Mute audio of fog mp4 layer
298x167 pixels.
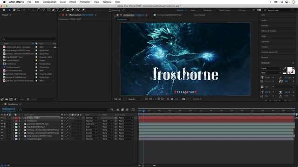point(5,127)
